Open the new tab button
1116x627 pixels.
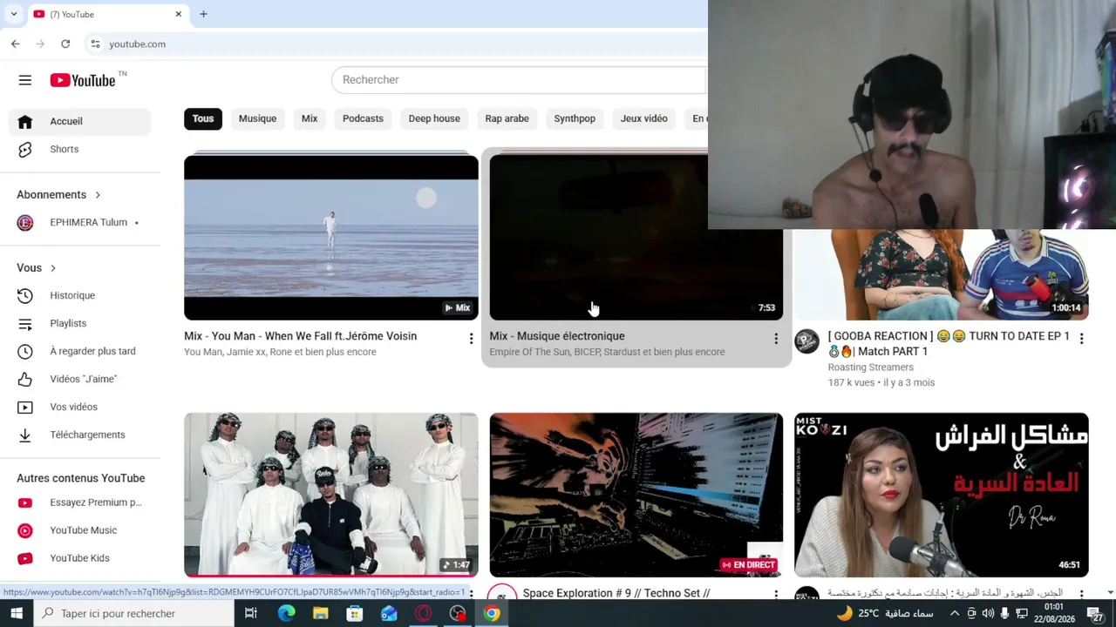click(x=203, y=14)
